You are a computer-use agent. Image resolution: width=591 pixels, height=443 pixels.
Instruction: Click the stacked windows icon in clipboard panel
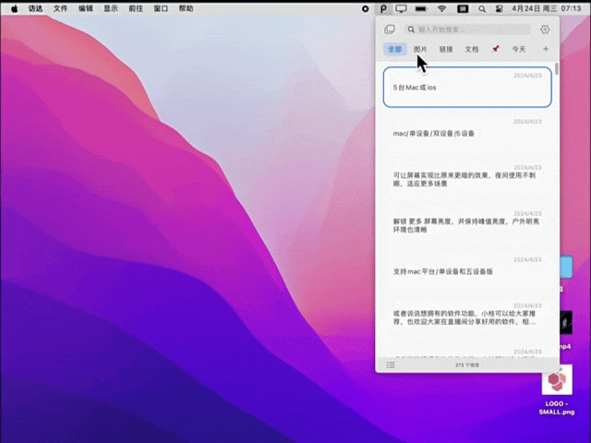tap(390, 30)
